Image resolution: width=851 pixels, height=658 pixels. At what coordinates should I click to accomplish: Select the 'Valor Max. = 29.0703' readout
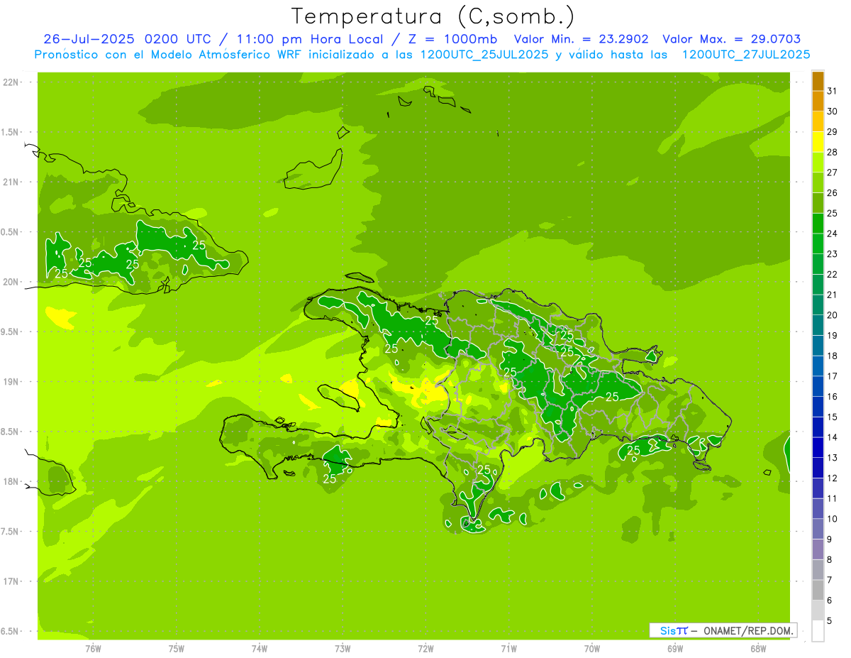pyautogui.click(x=732, y=39)
